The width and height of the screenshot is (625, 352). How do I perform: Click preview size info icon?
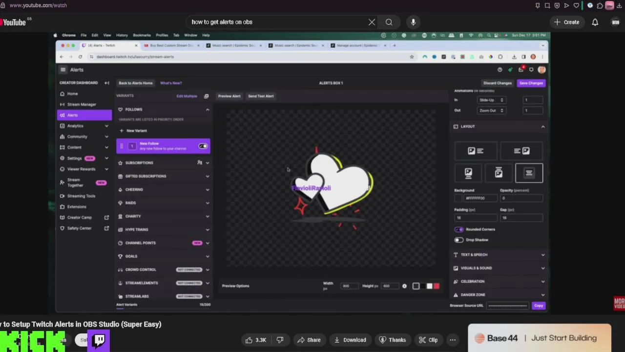tap(404, 286)
